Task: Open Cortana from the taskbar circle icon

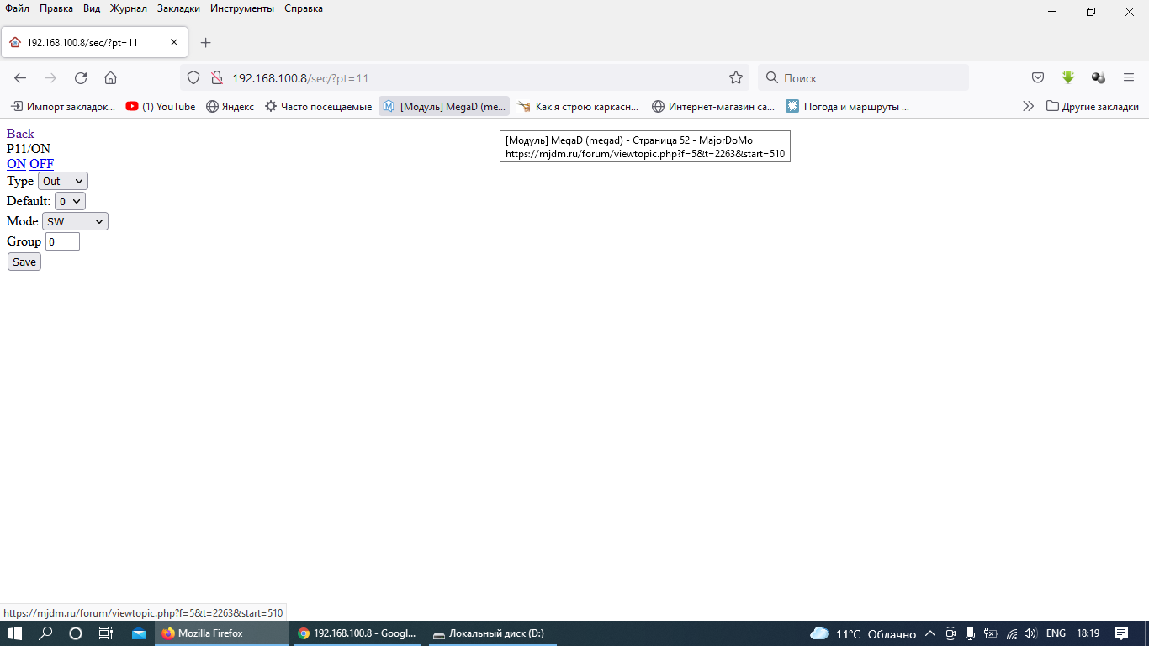Action: tap(76, 633)
